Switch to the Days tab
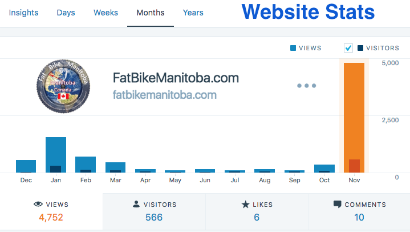Viewport: 410px width, 232px height. [x=66, y=13]
